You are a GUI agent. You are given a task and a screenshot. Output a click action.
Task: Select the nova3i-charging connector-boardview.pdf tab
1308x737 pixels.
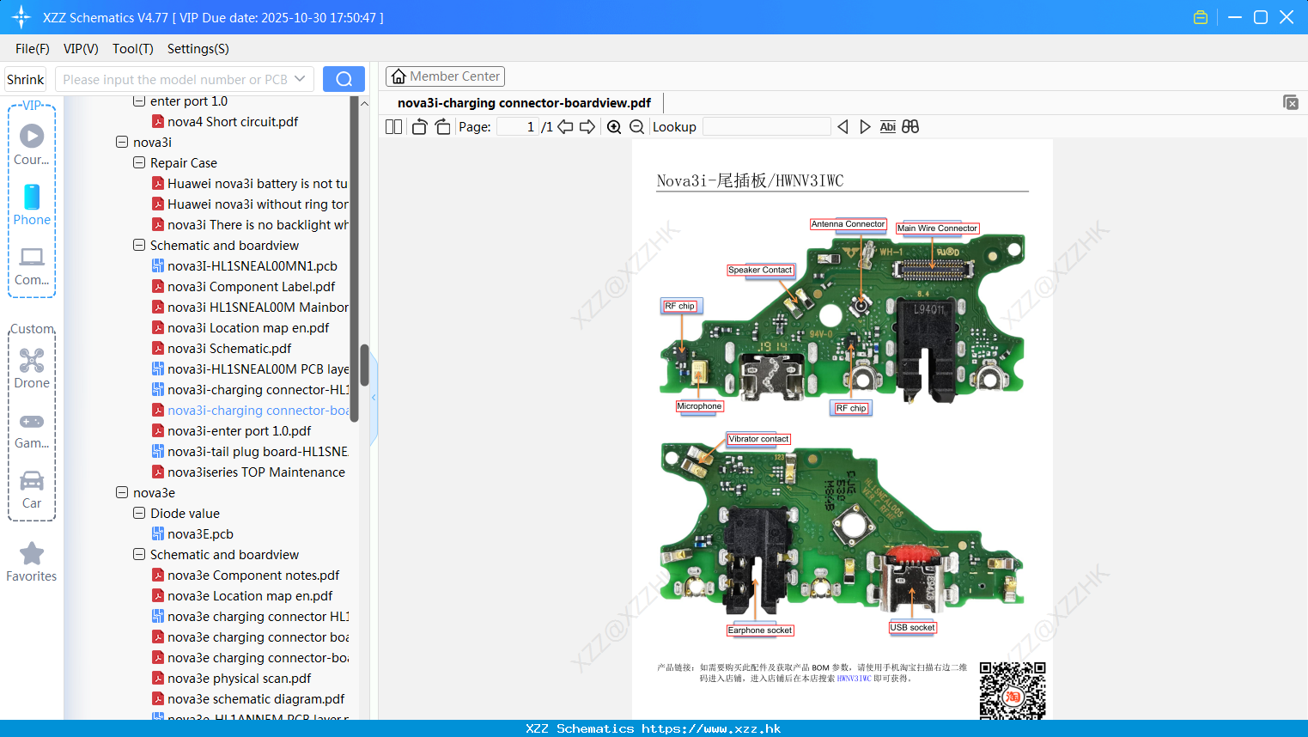pos(524,103)
